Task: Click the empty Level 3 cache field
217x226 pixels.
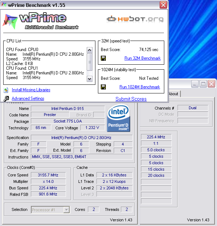Action: (x=114, y=194)
